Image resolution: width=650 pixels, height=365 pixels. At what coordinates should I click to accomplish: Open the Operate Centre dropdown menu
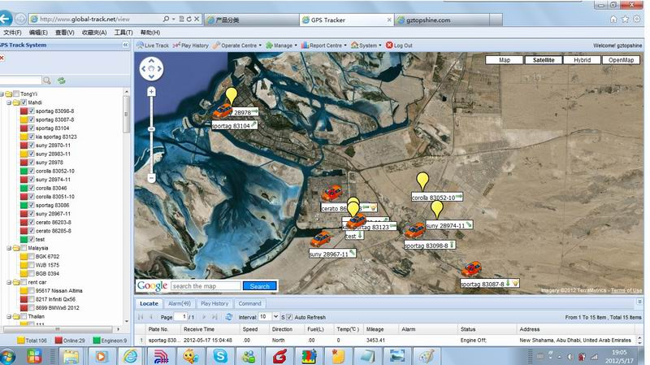coord(236,46)
